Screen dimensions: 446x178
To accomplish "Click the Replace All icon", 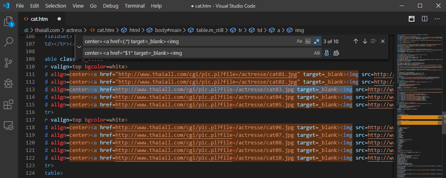I will 336,53.
